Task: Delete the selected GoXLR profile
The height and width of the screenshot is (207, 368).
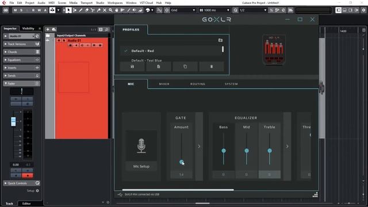Action: pos(212,67)
